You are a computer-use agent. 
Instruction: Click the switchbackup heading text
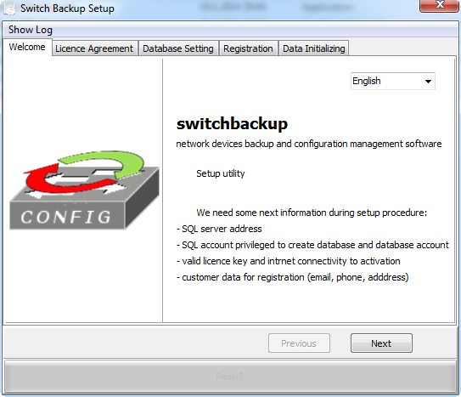(x=232, y=123)
